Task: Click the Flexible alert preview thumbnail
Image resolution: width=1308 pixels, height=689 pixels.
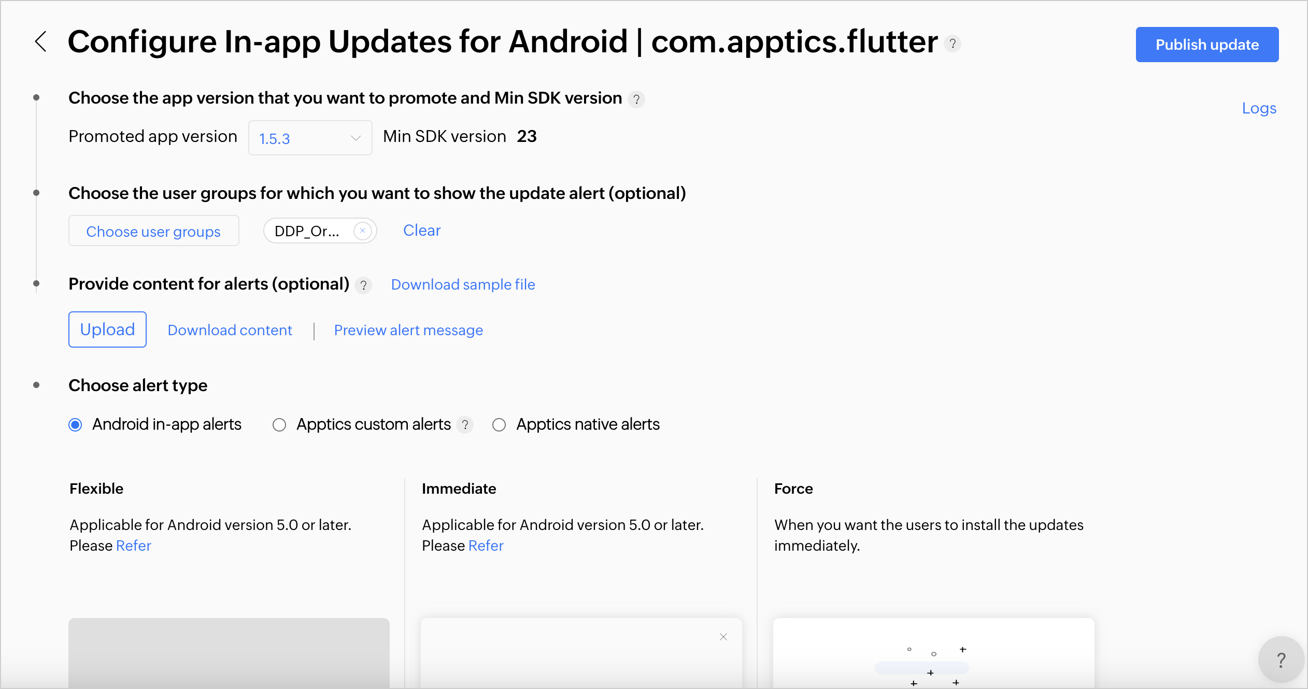Action: [x=229, y=652]
